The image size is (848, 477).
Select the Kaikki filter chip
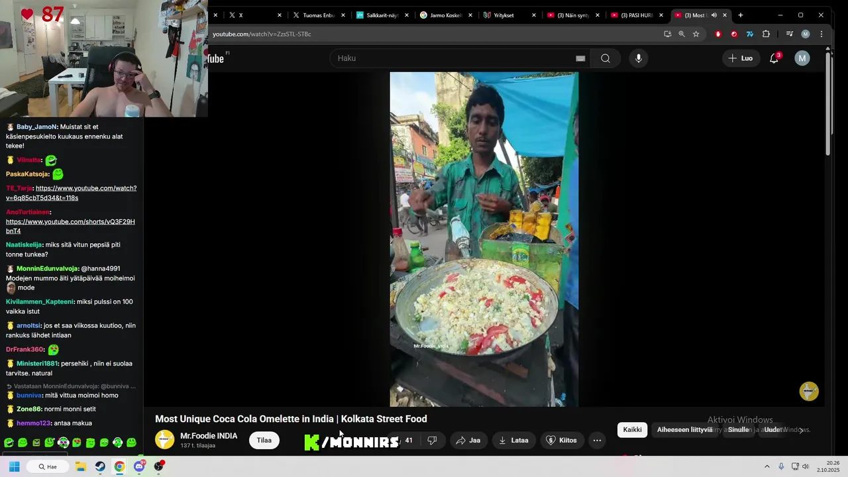pyautogui.click(x=632, y=430)
